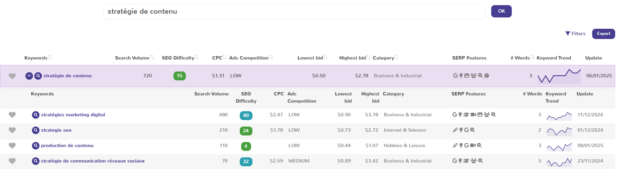Click magnifier icon beside 'stratégie de contenu'

tap(38, 76)
